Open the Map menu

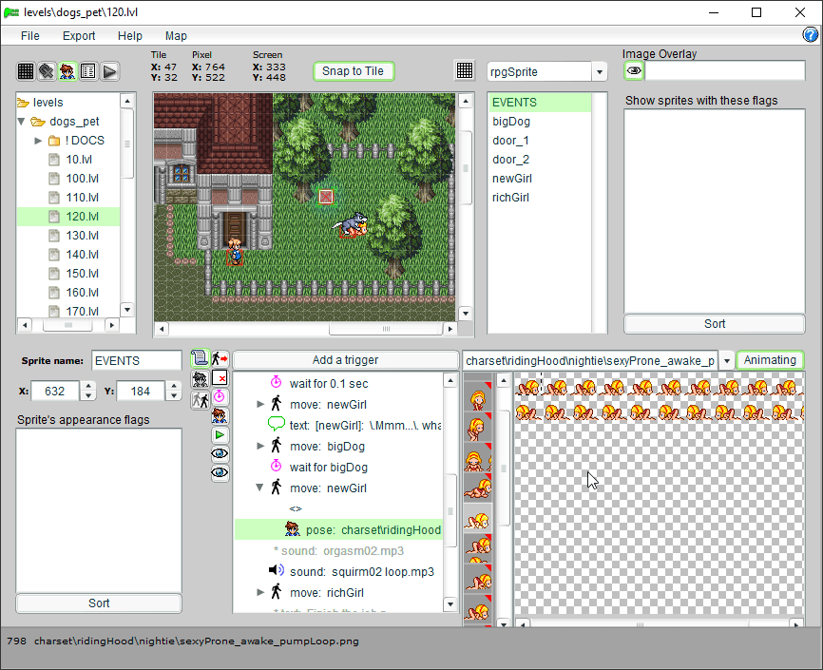(176, 35)
